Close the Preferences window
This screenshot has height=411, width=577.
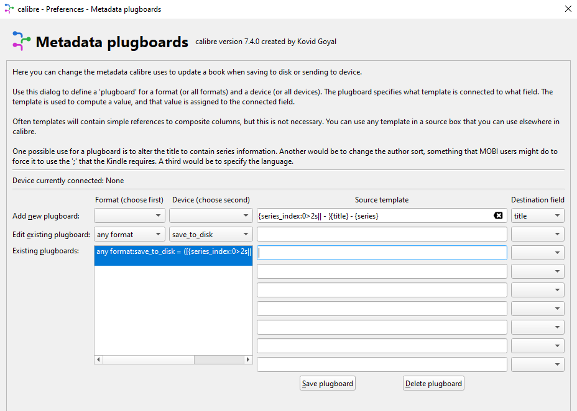(x=568, y=9)
